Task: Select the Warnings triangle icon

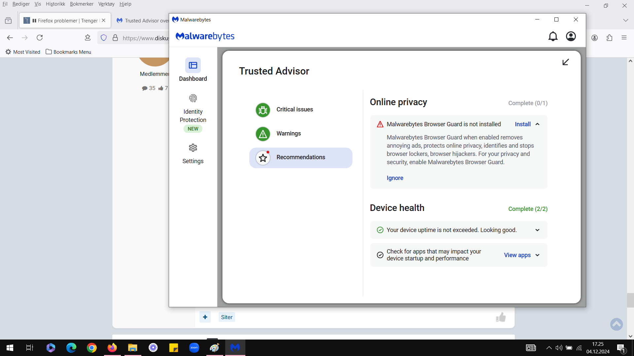Action: coord(263,134)
